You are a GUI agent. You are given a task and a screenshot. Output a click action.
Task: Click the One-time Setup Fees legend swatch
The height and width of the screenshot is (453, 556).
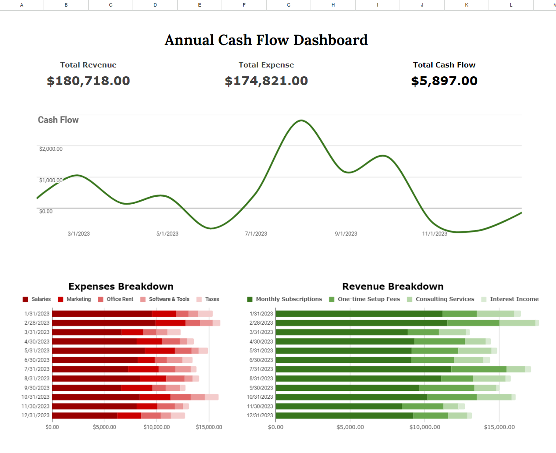pyautogui.click(x=332, y=300)
